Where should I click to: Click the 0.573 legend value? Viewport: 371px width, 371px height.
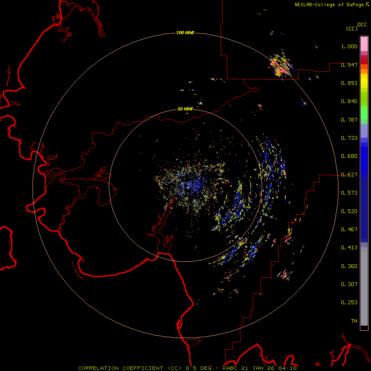349,193
